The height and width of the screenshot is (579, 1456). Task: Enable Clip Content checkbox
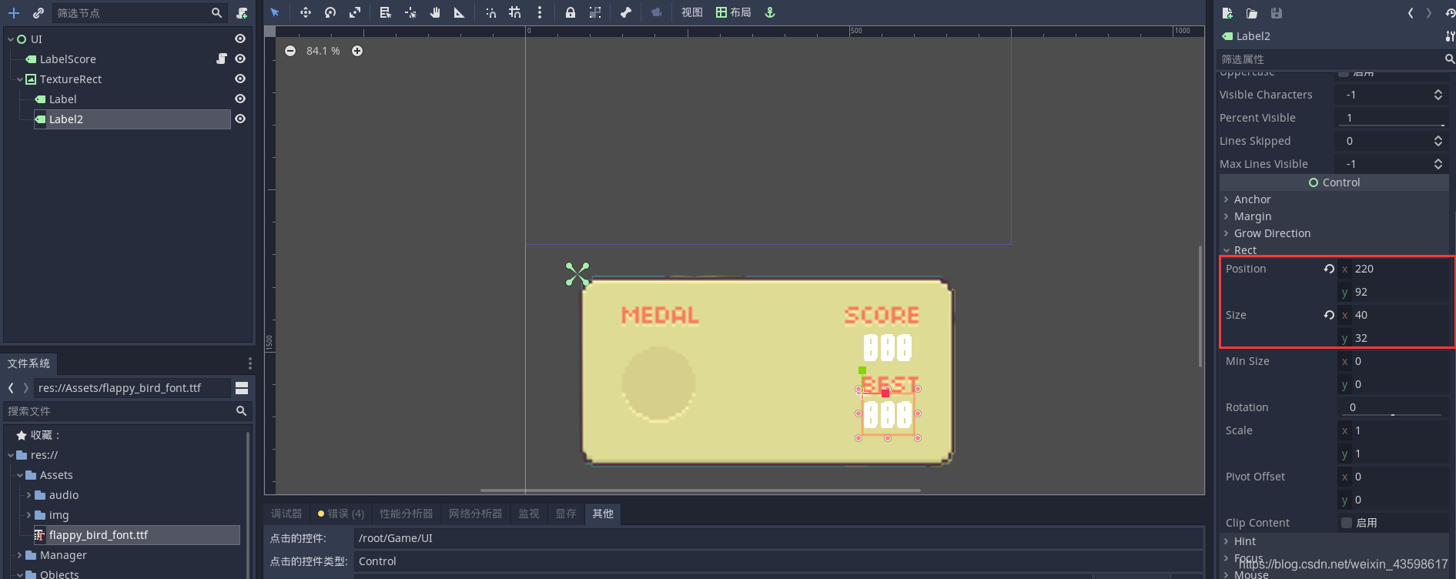pyautogui.click(x=1347, y=523)
